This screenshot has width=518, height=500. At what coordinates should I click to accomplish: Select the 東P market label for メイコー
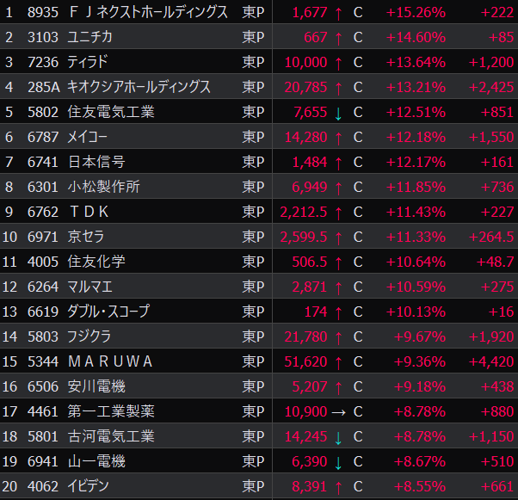[253, 138]
